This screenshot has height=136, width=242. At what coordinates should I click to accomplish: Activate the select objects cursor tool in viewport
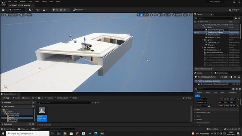pyautogui.click(x=138, y=15)
